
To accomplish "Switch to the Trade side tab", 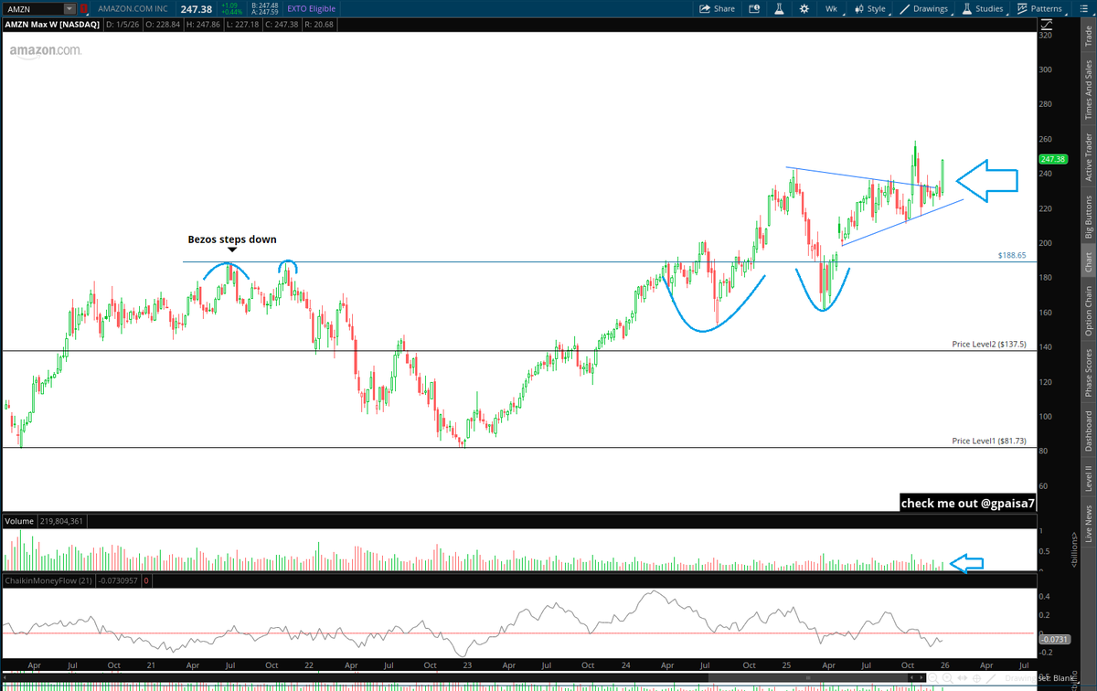I will [1088, 37].
